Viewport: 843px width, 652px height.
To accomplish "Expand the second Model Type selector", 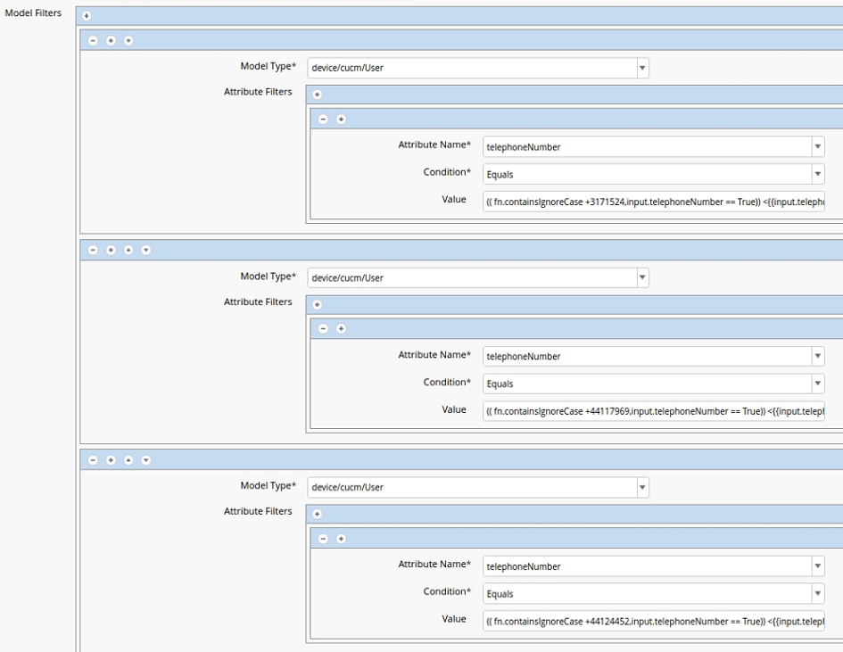I will coord(641,276).
